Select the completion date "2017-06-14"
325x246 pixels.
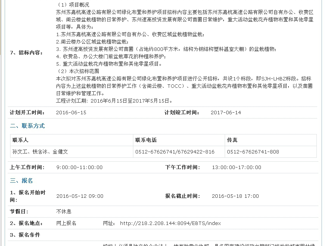point(226,113)
